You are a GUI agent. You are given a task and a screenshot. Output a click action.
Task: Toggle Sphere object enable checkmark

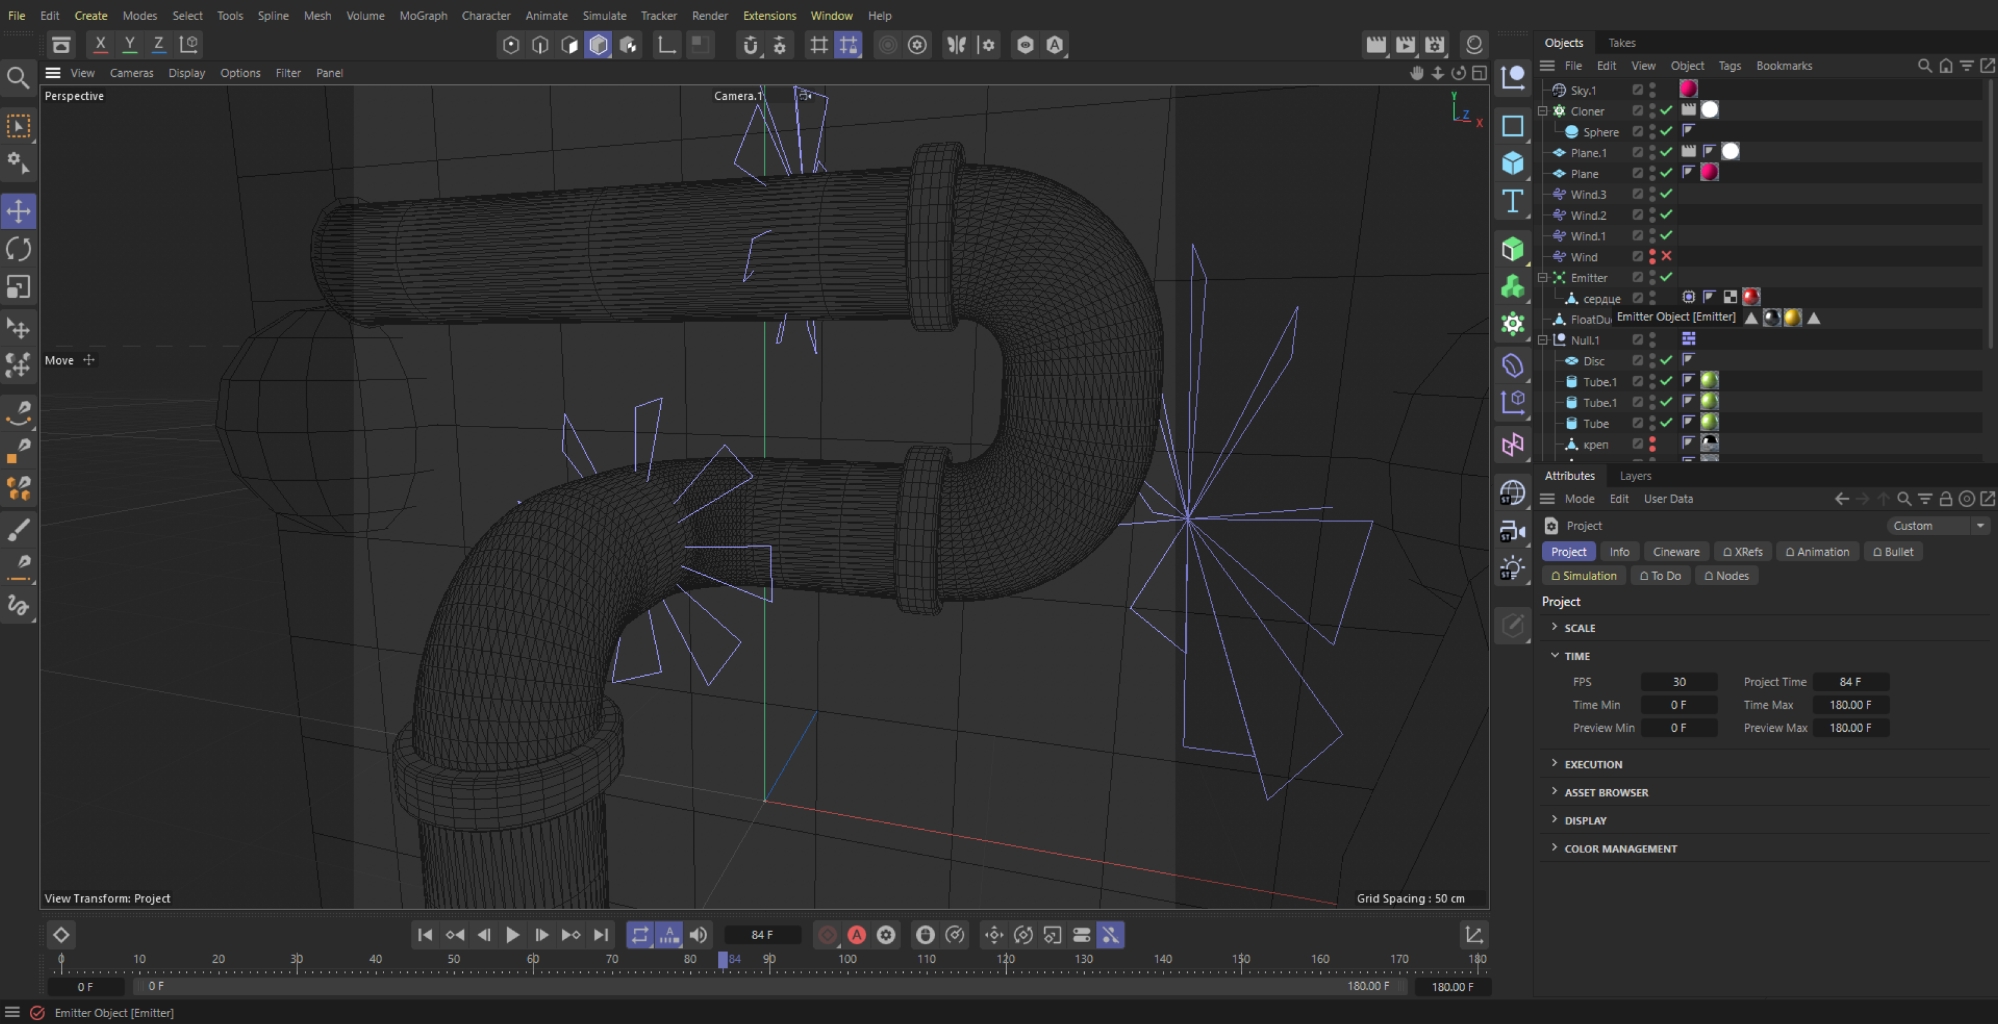tap(1666, 132)
